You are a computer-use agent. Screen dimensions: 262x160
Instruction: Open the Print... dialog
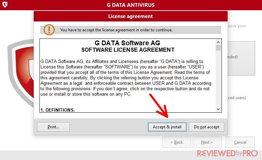click(53, 127)
